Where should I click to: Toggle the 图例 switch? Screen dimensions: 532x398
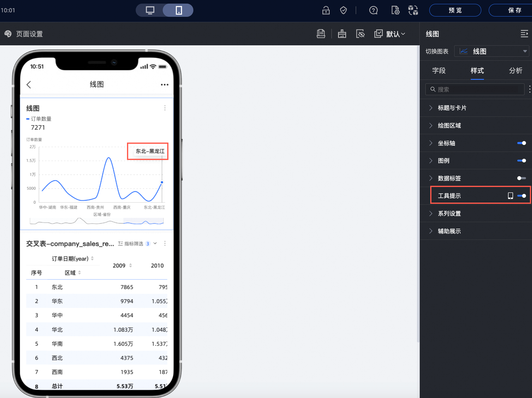pyautogui.click(x=521, y=161)
